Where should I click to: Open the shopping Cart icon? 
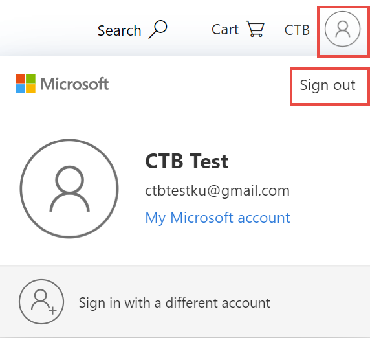point(255,29)
